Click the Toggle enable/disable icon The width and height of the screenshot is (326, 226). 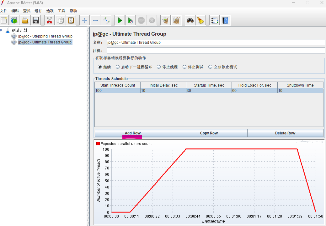click(x=106, y=20)
